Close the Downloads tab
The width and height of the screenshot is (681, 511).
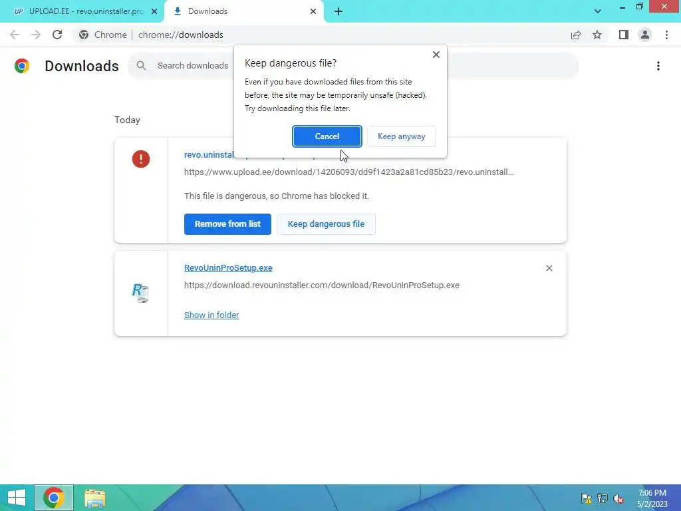[313, 11]
